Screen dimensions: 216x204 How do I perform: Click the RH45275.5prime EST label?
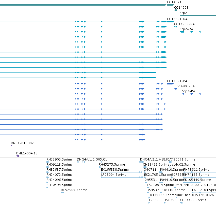tap(112, 165)
